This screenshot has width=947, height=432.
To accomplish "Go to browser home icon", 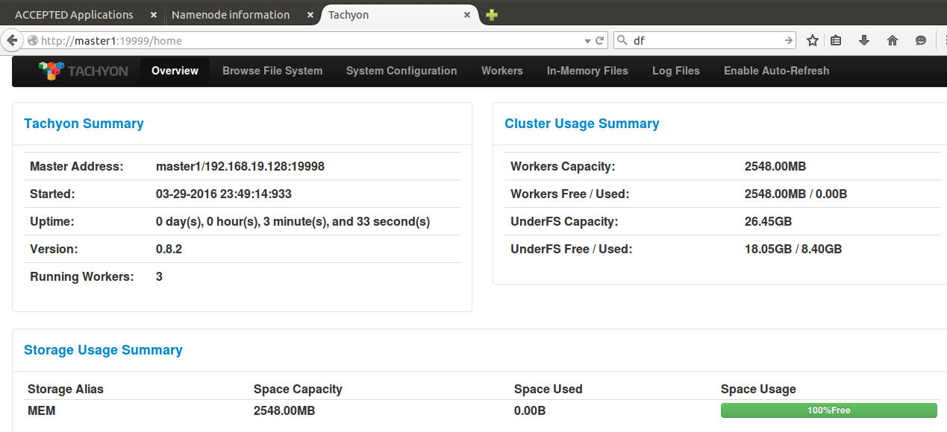I will tap(893, 41).
